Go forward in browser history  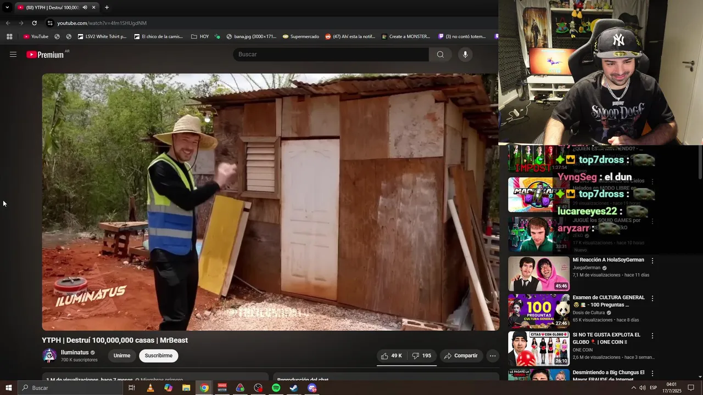click(x=21, y=23)
